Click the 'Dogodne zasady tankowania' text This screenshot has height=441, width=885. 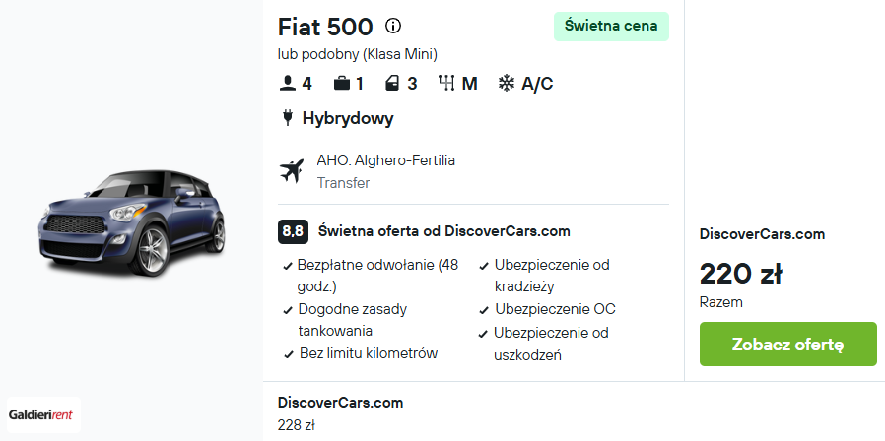(x=353, y=320)
